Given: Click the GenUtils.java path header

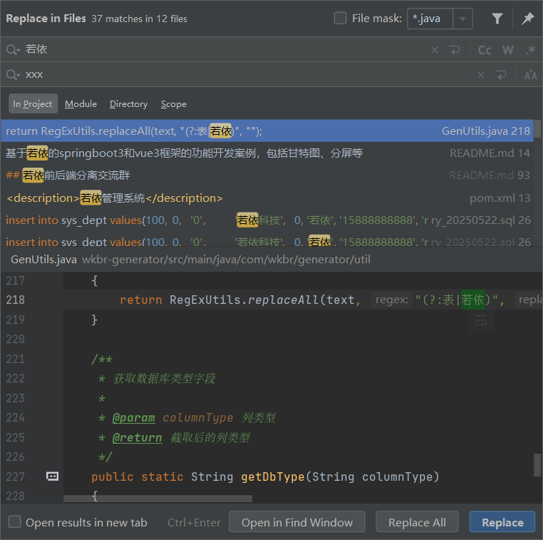Looking at the screenshot, I should tap(190, 259).
